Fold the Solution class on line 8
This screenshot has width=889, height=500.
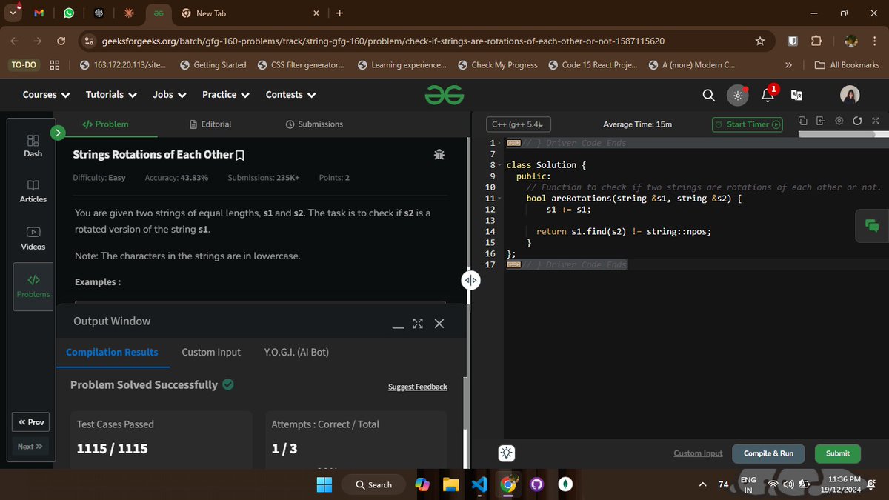coord(500,165)
